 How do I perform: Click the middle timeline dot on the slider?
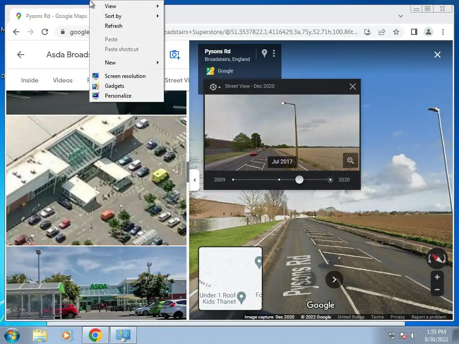click(279, 180)
